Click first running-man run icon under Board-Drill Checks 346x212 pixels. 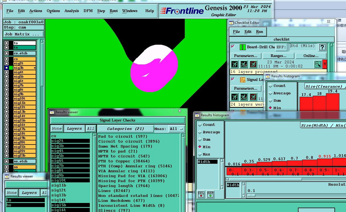click(x=234, y=64)
